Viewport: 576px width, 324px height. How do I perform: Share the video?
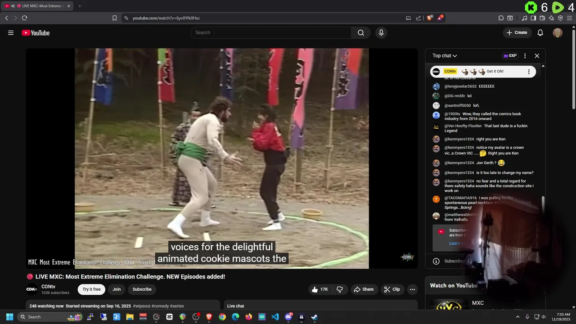[x=364, y=289]
